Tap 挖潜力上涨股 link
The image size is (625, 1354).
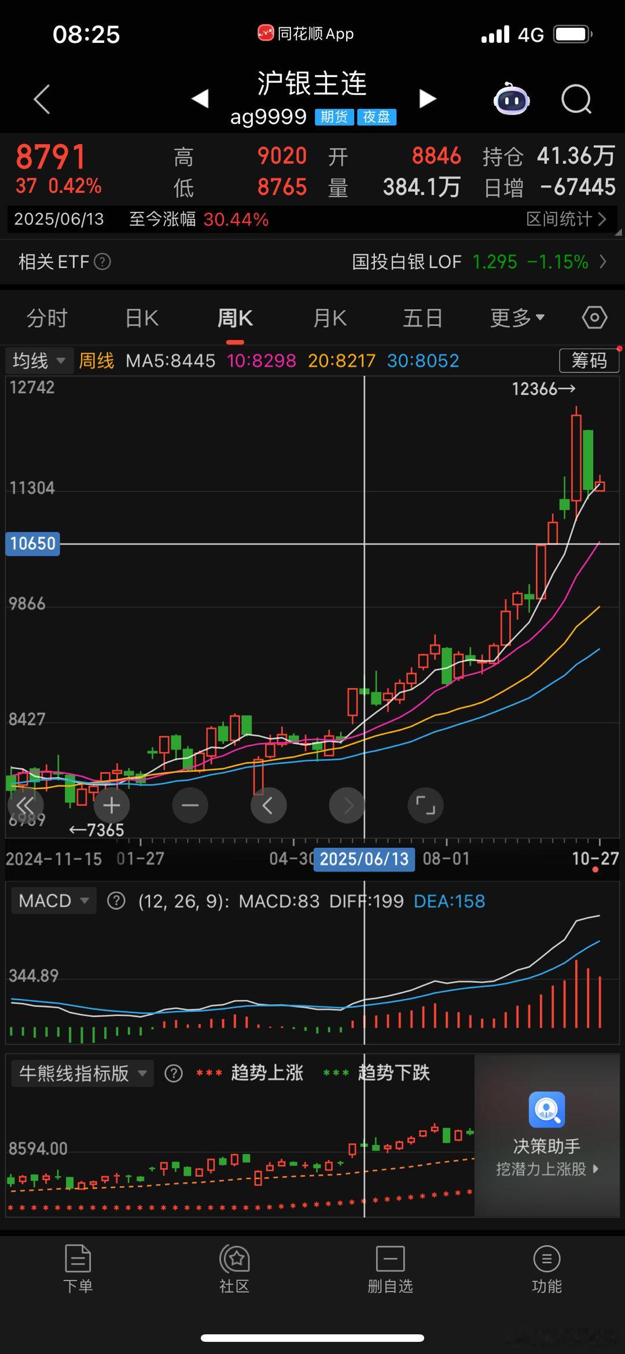(547, 1169)
